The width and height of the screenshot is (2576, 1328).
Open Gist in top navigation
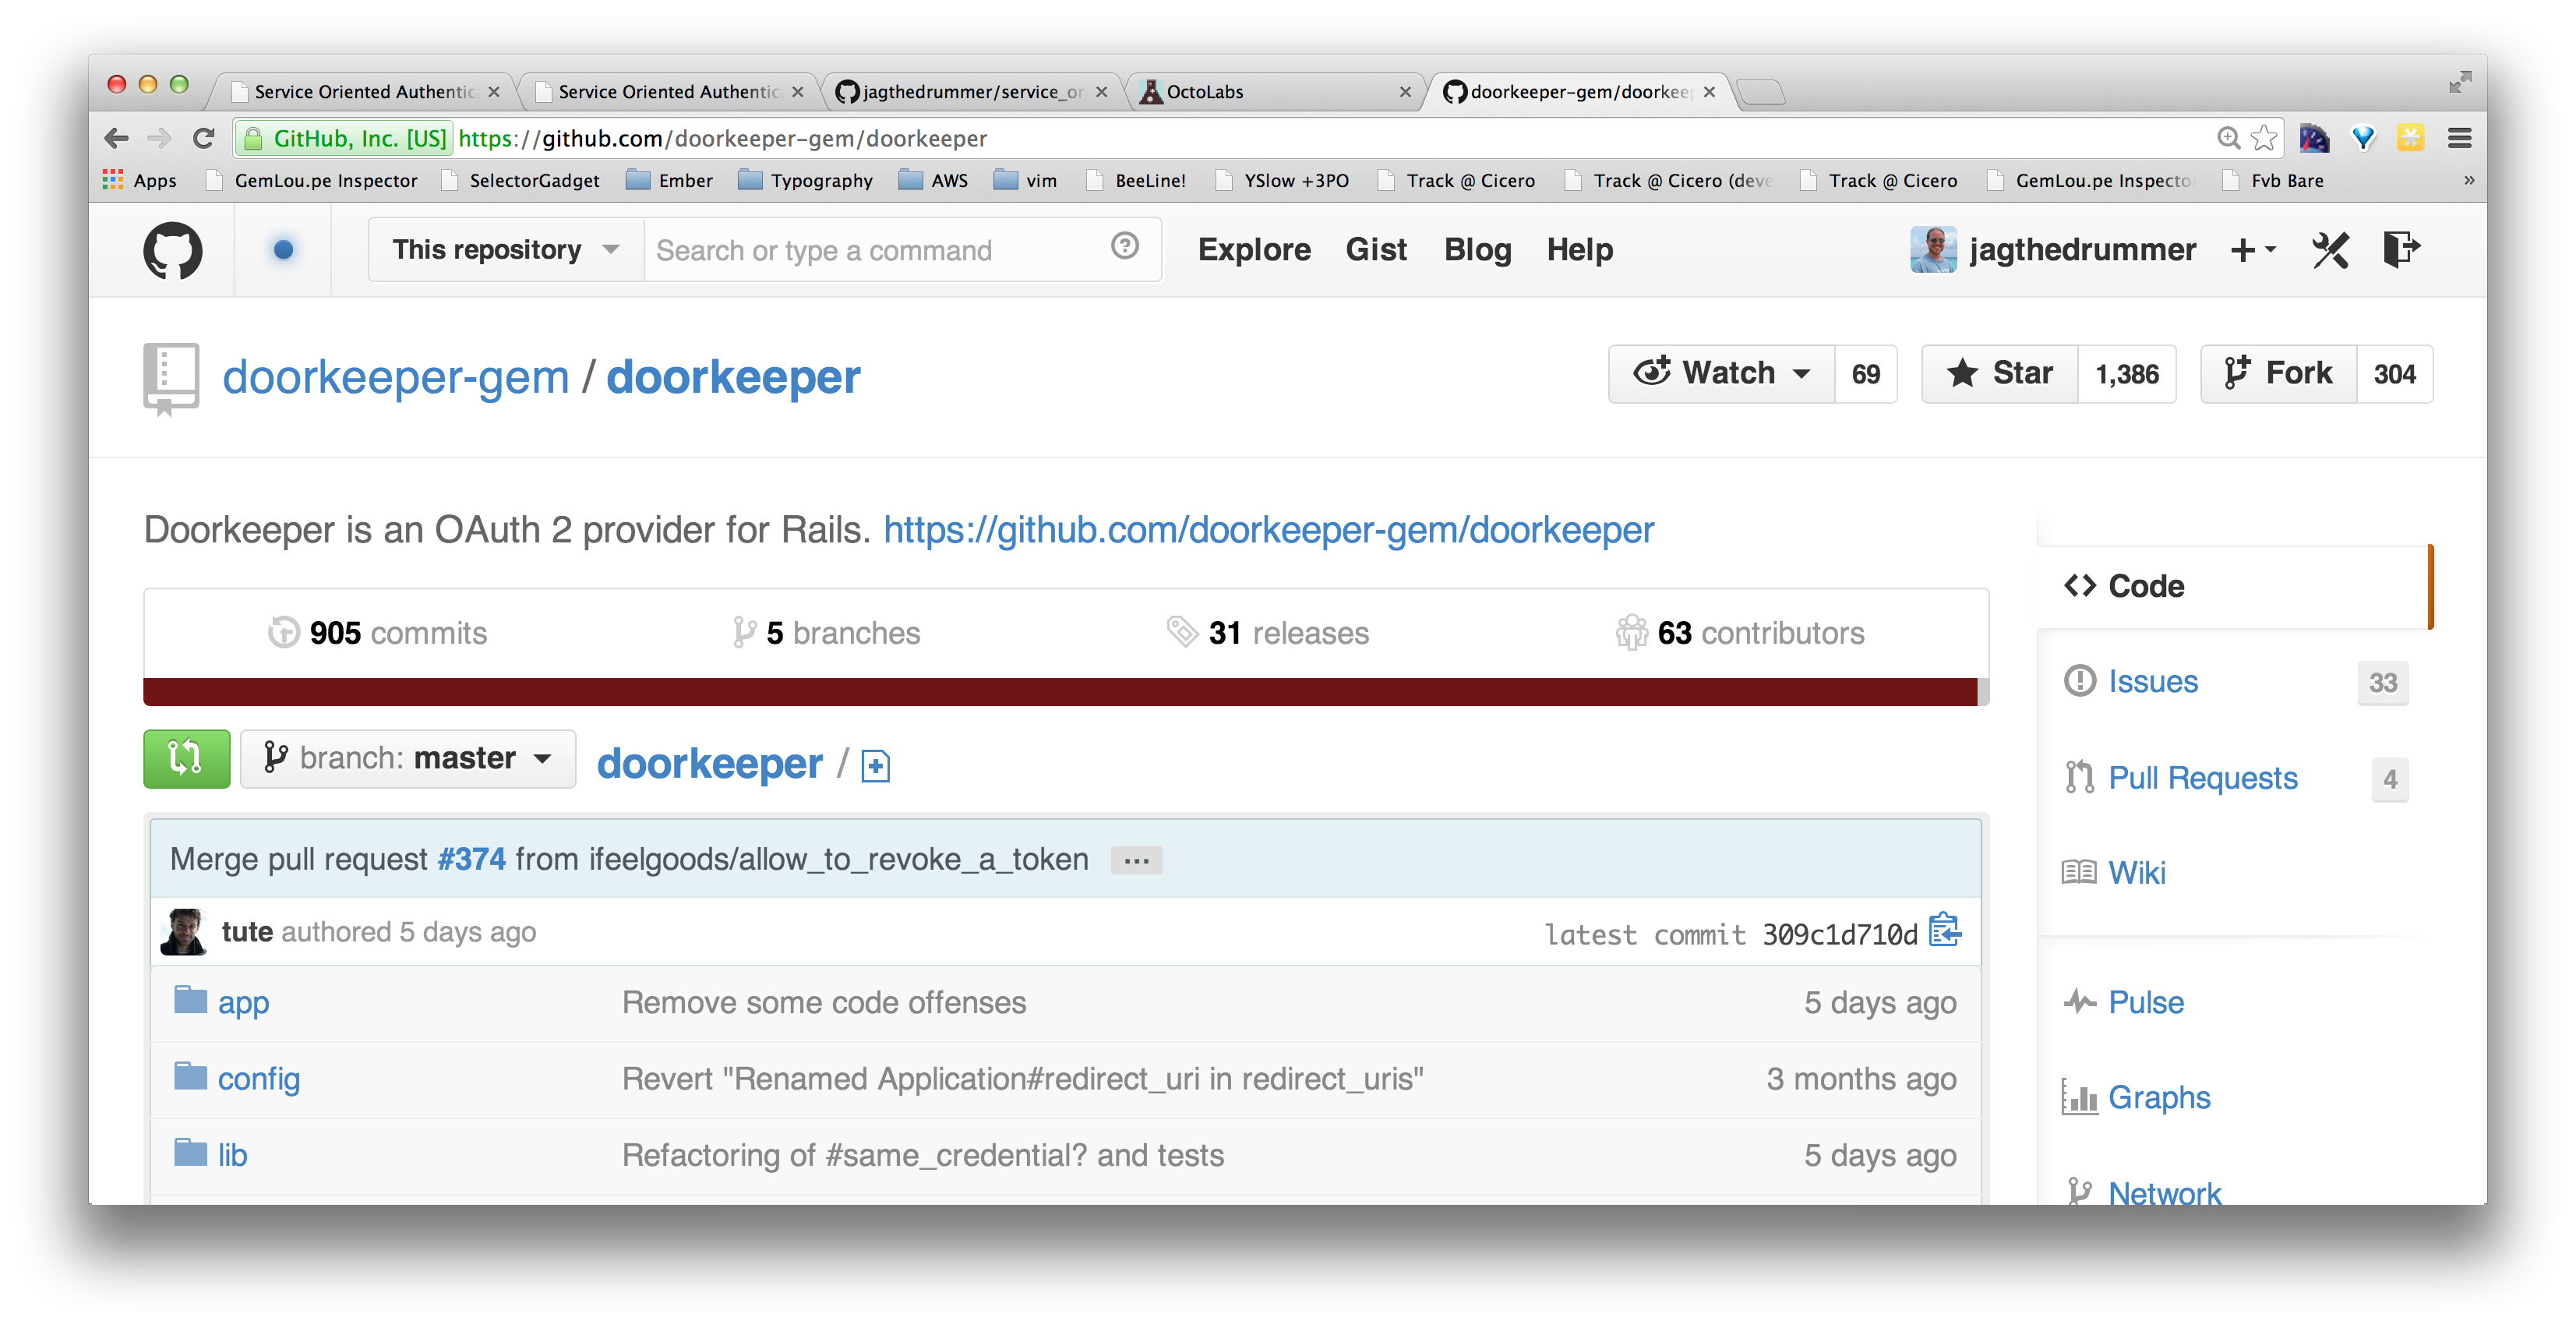coord(1376,249)
